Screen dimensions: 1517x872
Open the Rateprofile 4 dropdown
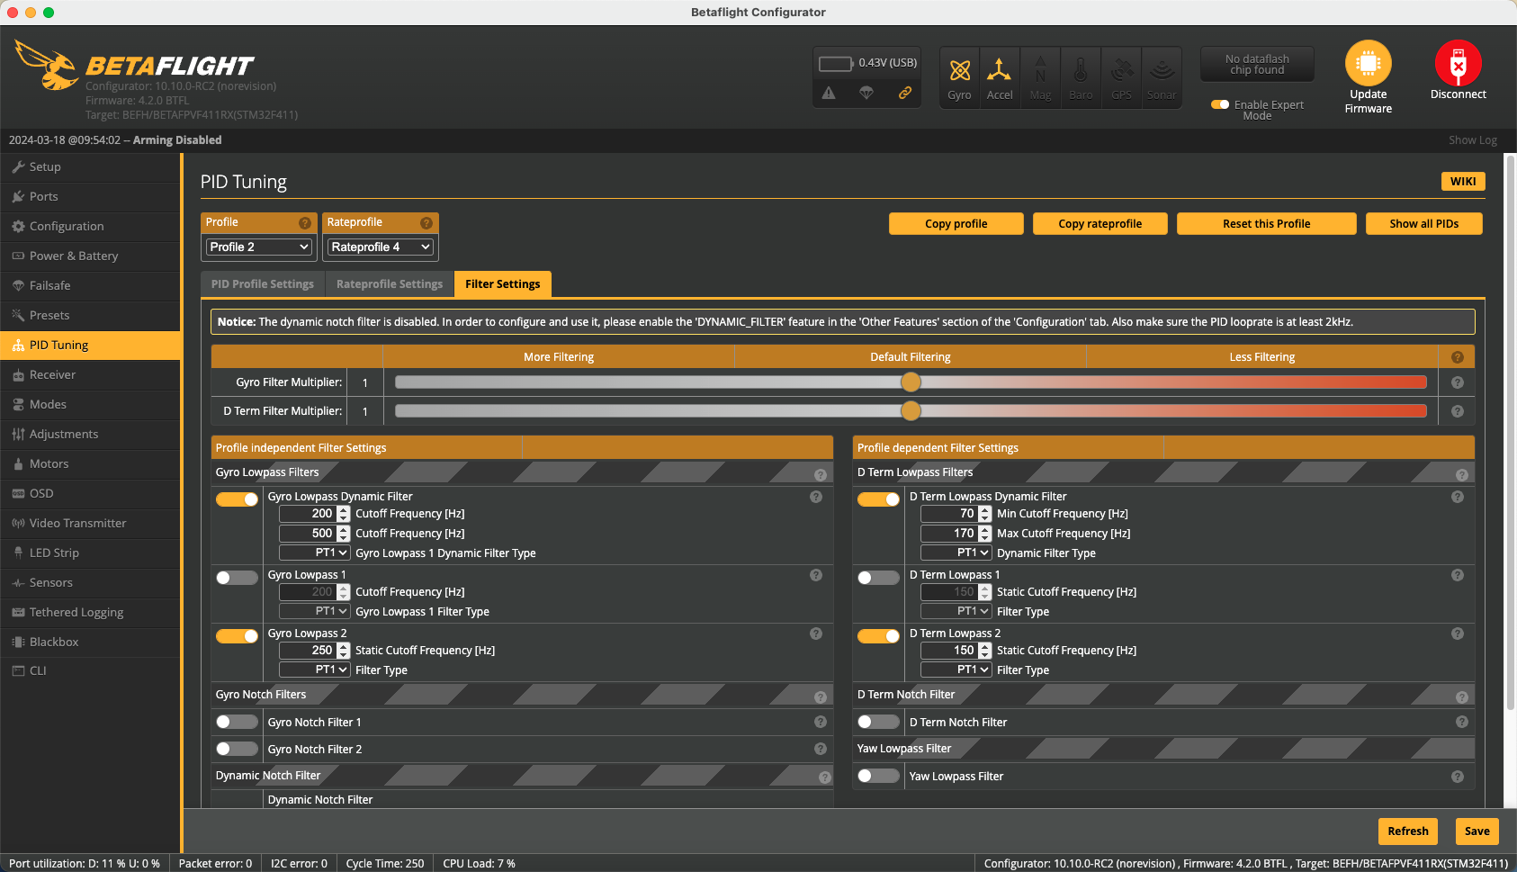pos(381,247)
